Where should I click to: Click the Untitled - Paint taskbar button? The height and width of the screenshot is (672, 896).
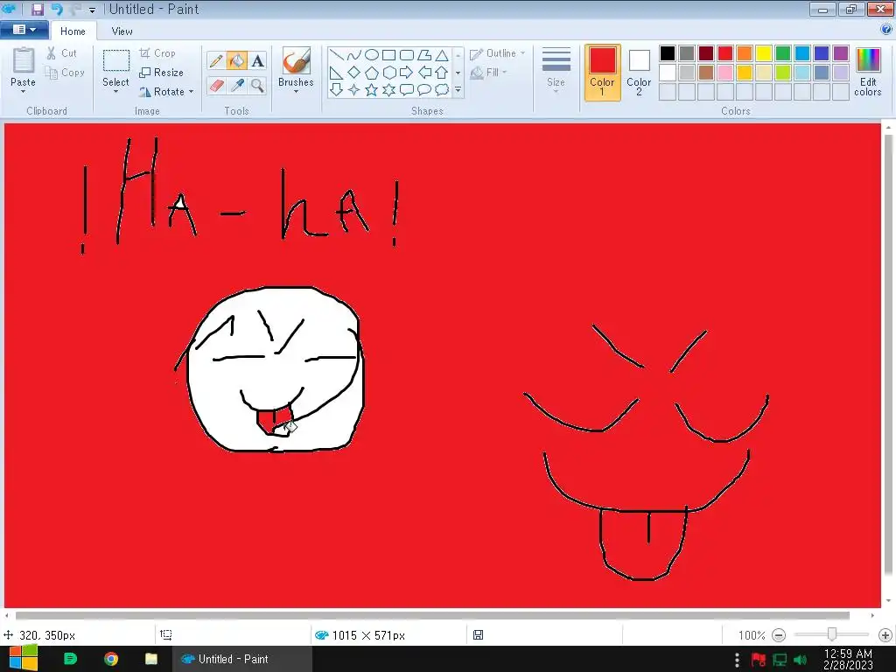pyautogui.click(x=241, y=659)
